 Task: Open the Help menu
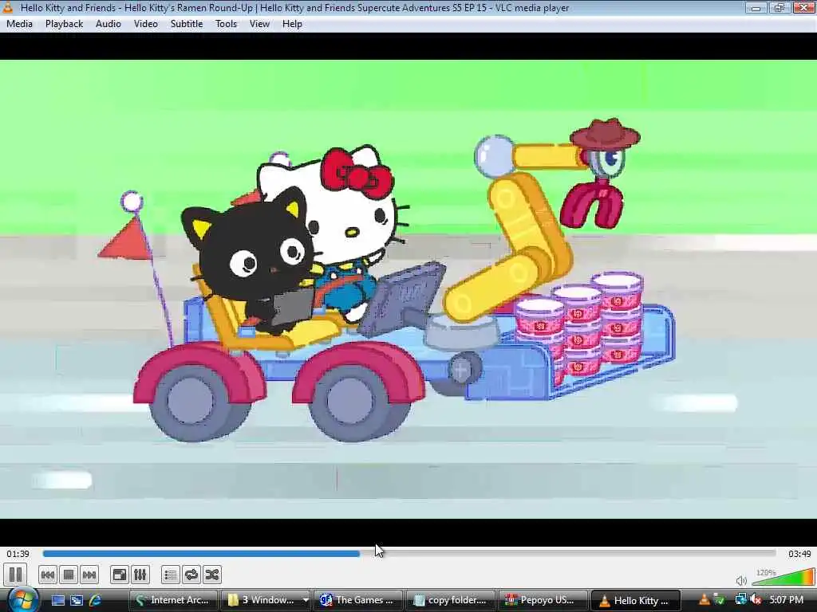(x=292, y=24)
